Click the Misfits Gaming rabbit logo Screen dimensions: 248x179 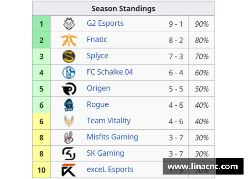click(69, 137)
